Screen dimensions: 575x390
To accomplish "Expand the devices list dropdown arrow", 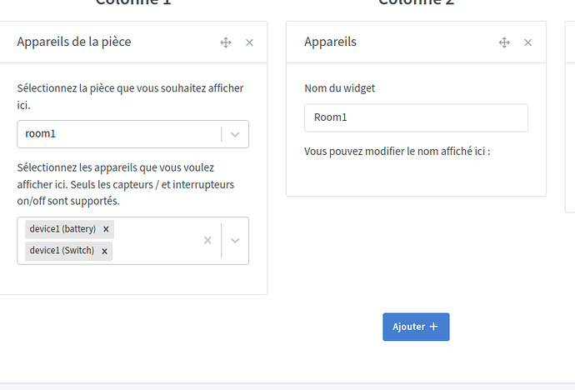I will click(x=235, y=240).
